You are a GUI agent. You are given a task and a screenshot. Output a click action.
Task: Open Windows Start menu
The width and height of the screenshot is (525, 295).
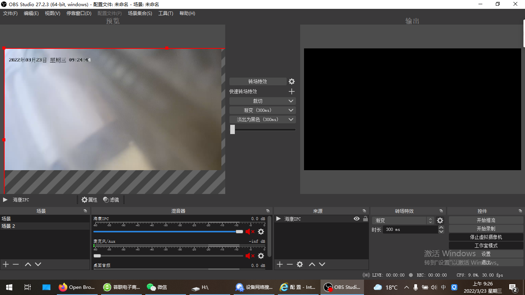coord(9,287)
